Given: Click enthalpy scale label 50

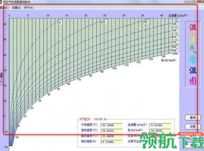Looking at the screenshot, I should tap(58, 89).
